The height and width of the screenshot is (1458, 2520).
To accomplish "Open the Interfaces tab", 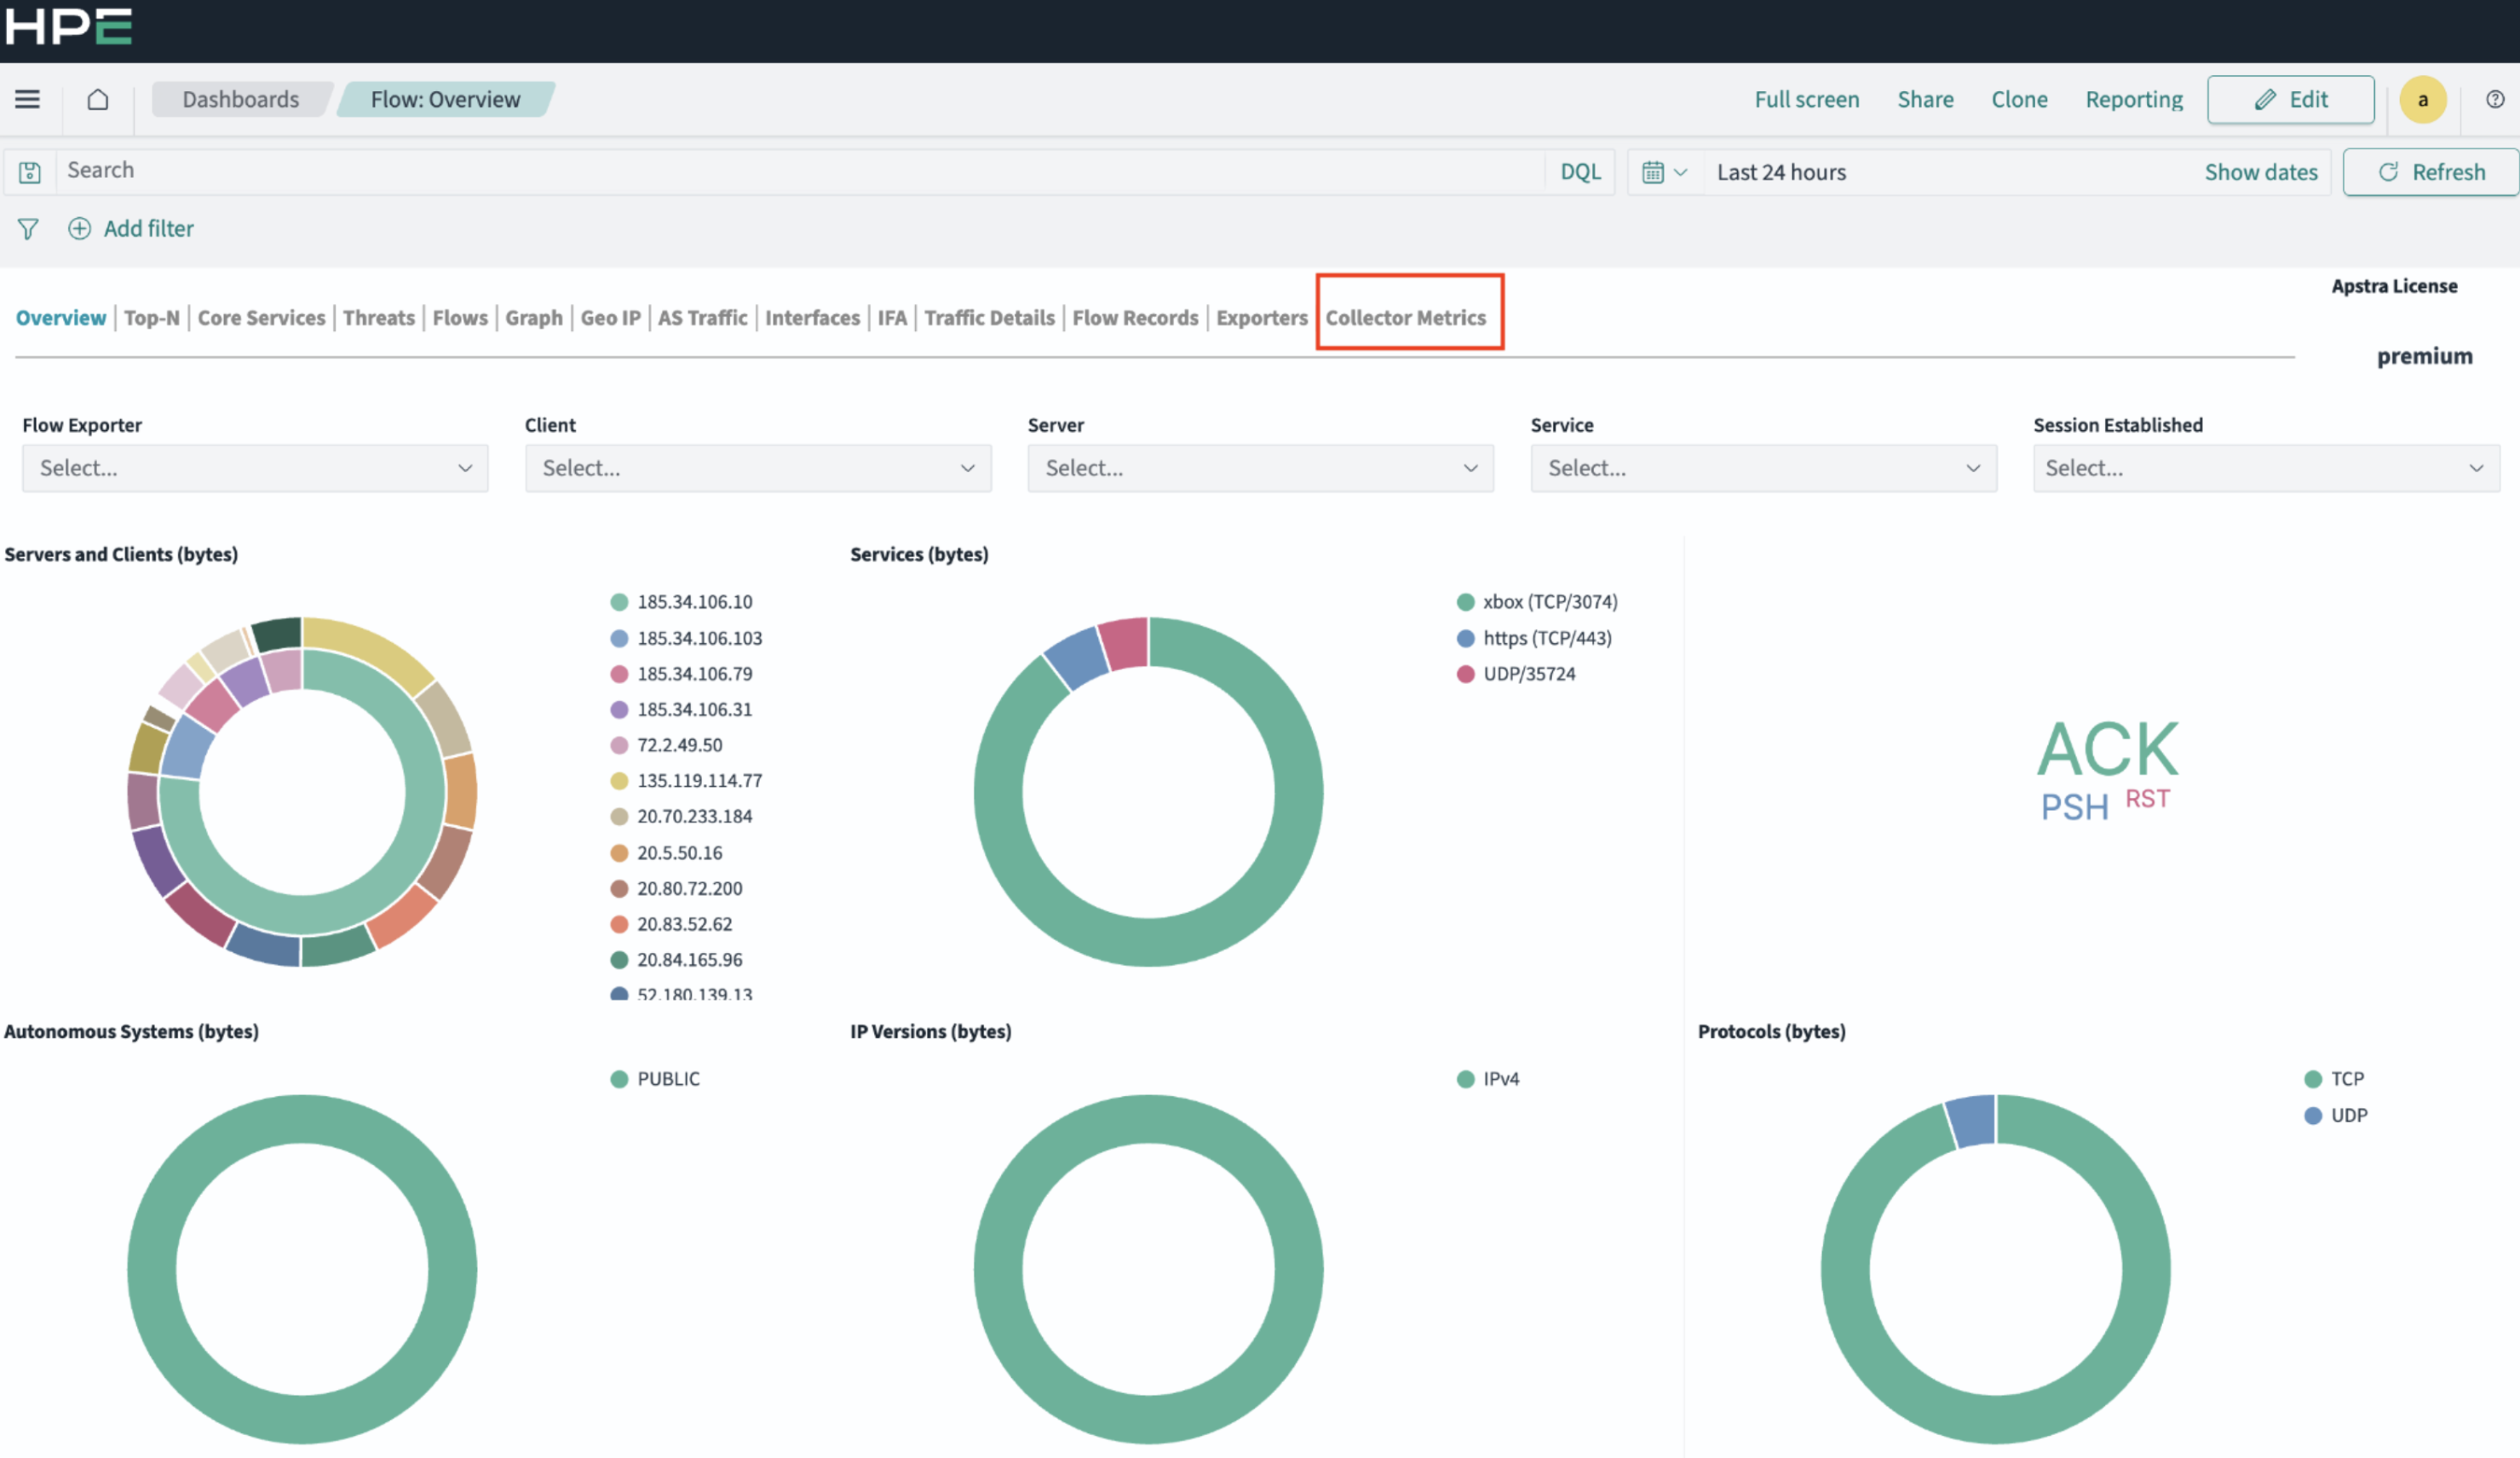I will (812, 318).
